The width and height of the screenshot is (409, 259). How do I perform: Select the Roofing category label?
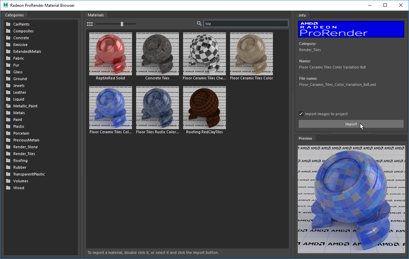(x=20, y=161)
